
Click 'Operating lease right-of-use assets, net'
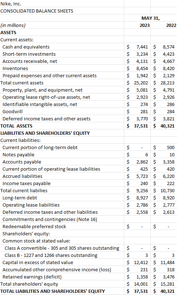tap(46, 97)
